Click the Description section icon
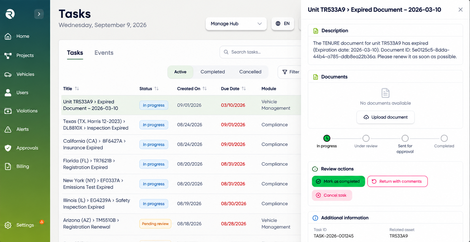 [x=316, y=31]
